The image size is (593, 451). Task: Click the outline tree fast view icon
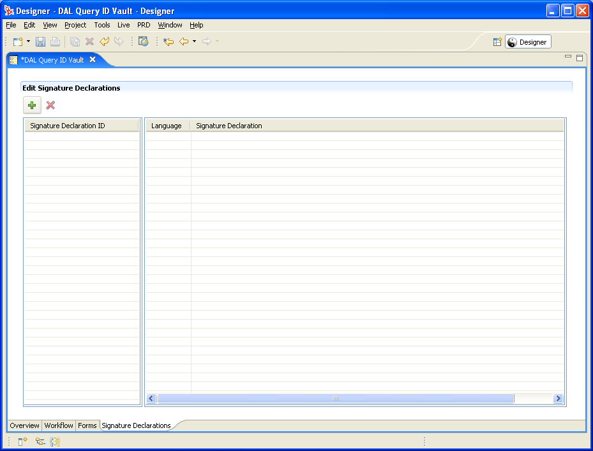point(40,441)
